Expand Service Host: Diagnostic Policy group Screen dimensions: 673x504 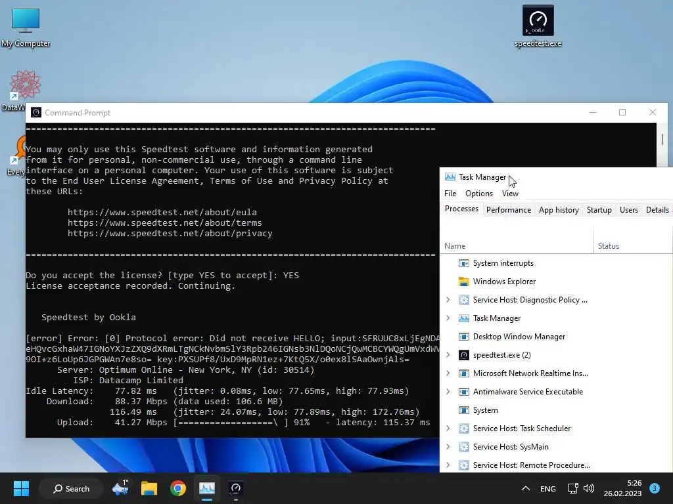coord(448,300)
